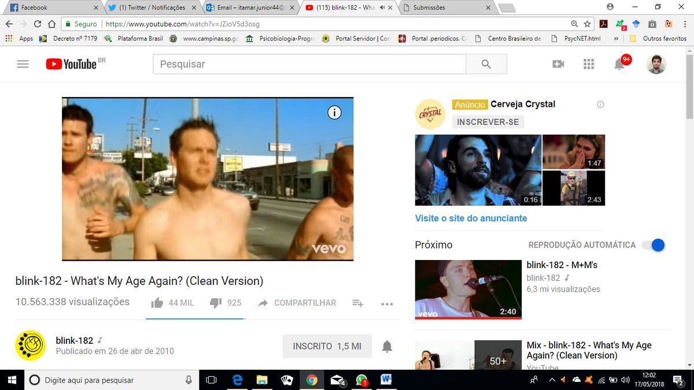Open the ad thumbnail with duration 1:47

(574, 152)
